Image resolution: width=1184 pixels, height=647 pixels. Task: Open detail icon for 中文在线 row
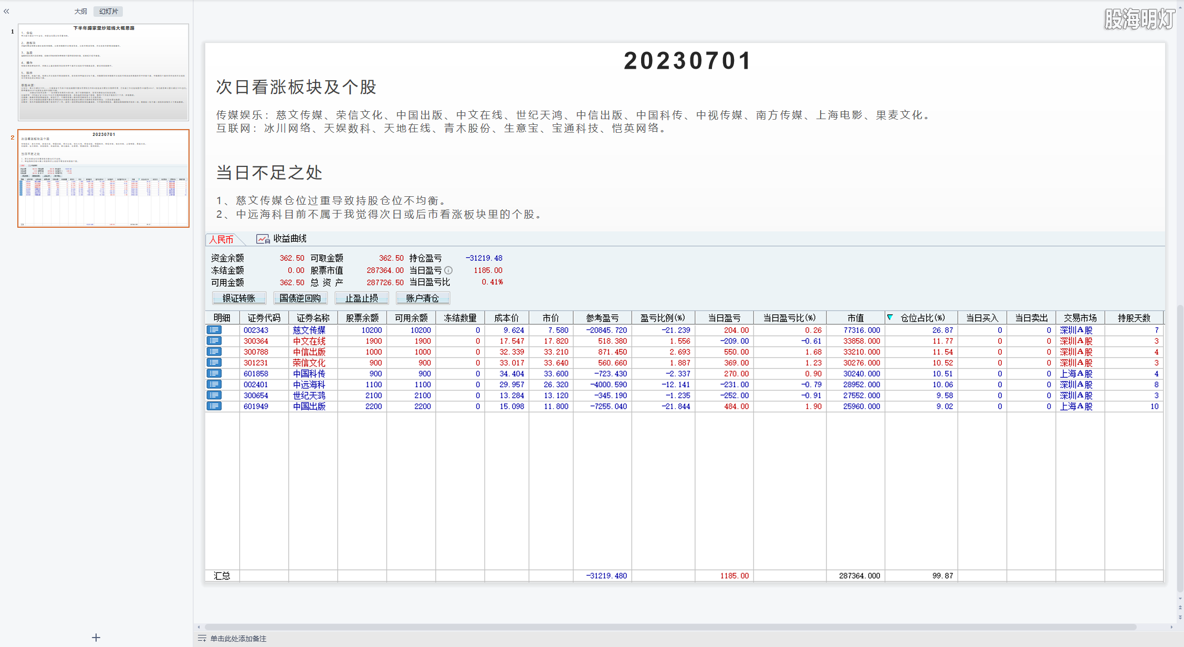tap(214, 341)
